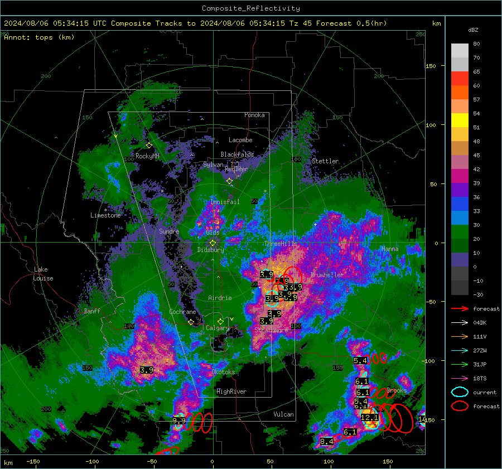The image size is (502, 469).
Task: Click the Limestone label
Action: coord(105,215)
